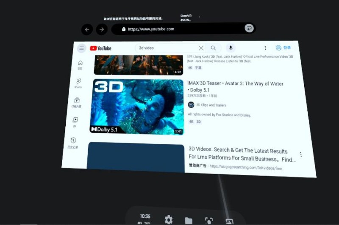Open channel '3D Clips And Trailers'

pyautogui.click(x=211, y=105)
